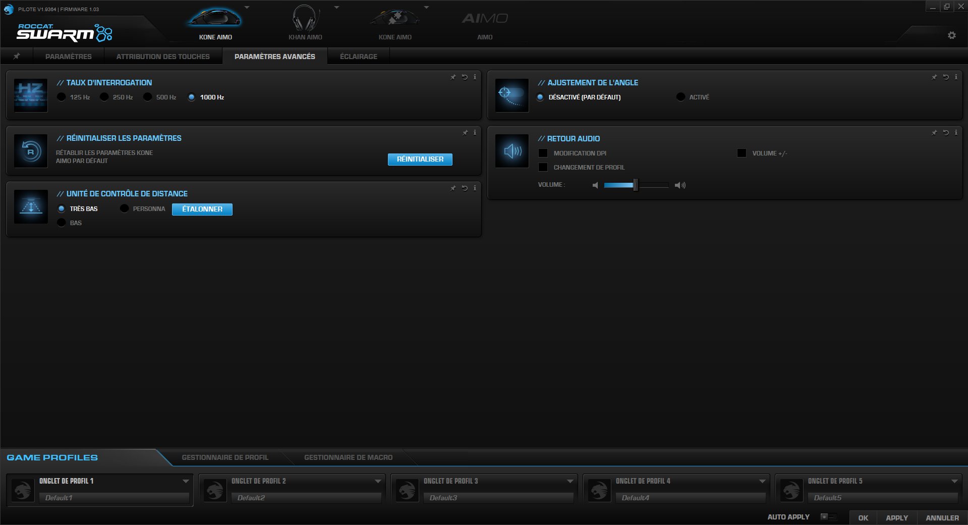Check the Volume +/- feedback option
Image resolution: width=968 pixels, height=525 pixels.
(742, 153)
